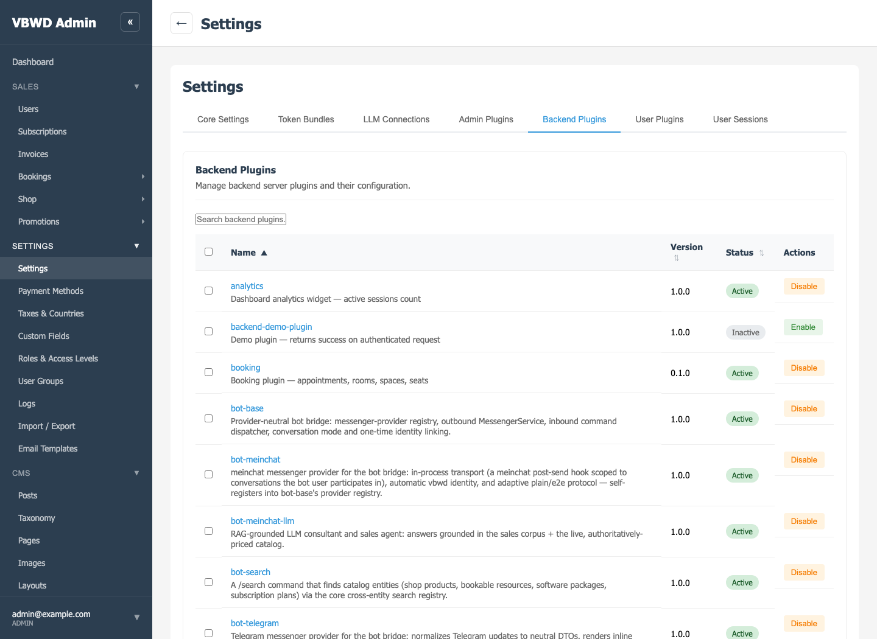Click the Active status badge for analytics

(x=742, y=291)
